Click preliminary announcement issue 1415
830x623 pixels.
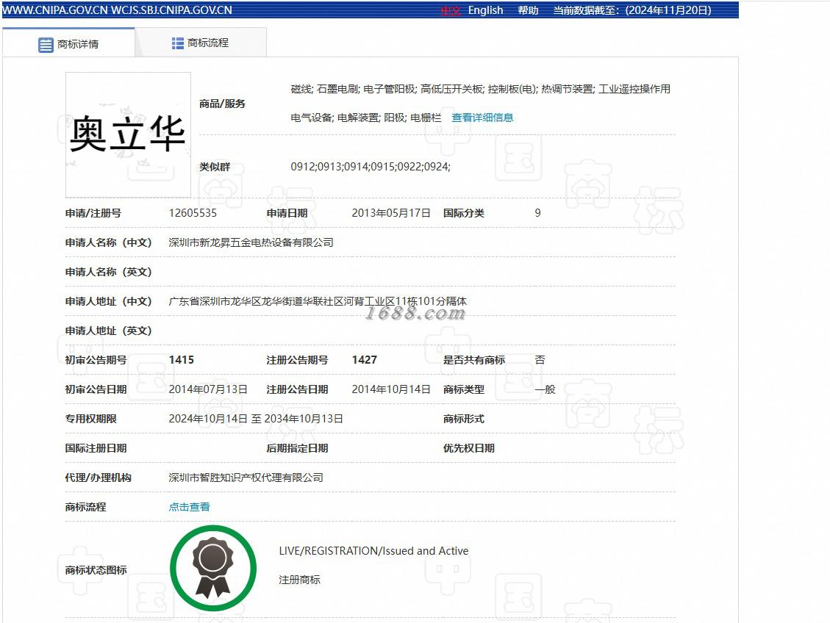pos(182,360)
